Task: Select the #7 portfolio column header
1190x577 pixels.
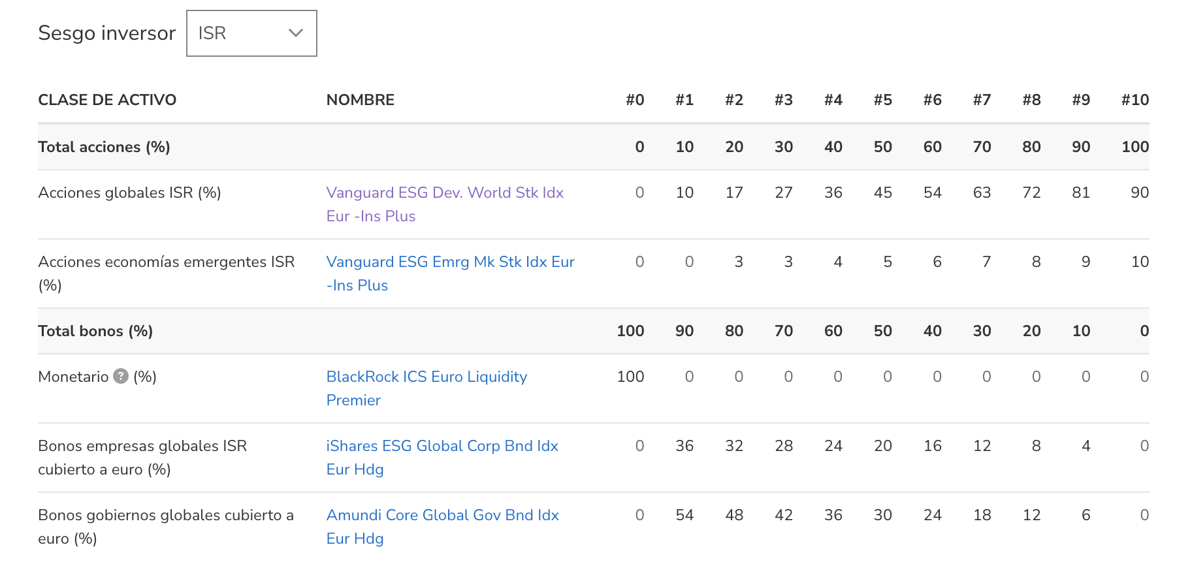Action: [982, 100]
